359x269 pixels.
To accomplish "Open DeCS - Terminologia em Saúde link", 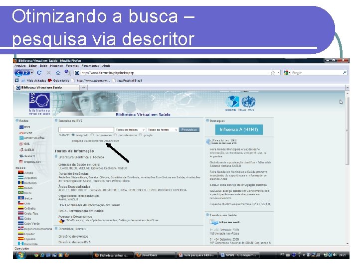I will point(81,211).
